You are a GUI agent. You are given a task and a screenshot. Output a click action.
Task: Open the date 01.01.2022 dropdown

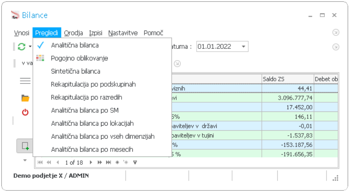243,46
